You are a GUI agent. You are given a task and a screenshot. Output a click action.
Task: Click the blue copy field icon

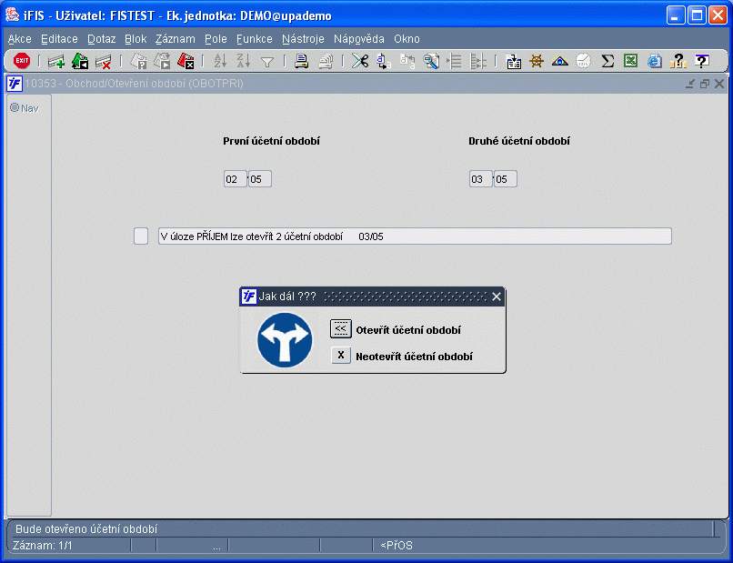[x=384, y=61]
